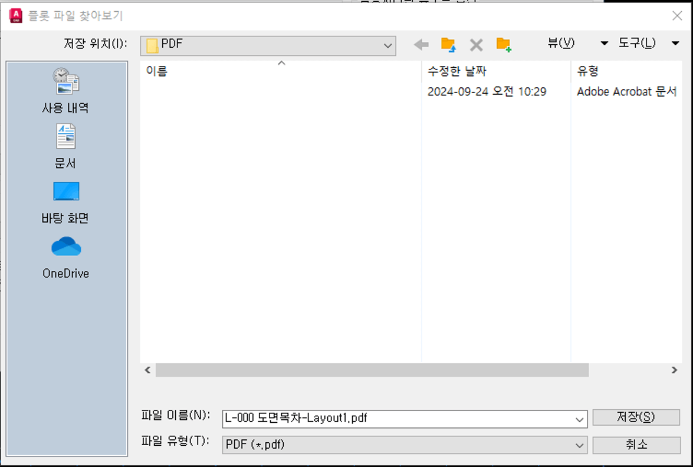Click the red X delete icon

pos(476,43)
